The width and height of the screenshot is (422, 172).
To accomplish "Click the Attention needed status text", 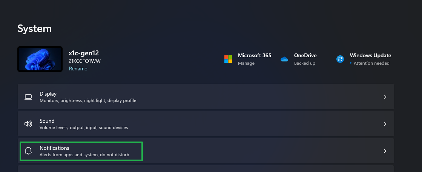I will click(371, 63).
